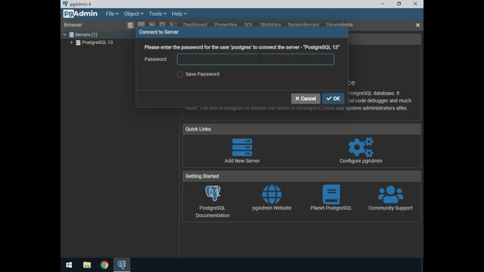
Task: Open File Explorer from the taskbar
Action: [x=87, y=265]
